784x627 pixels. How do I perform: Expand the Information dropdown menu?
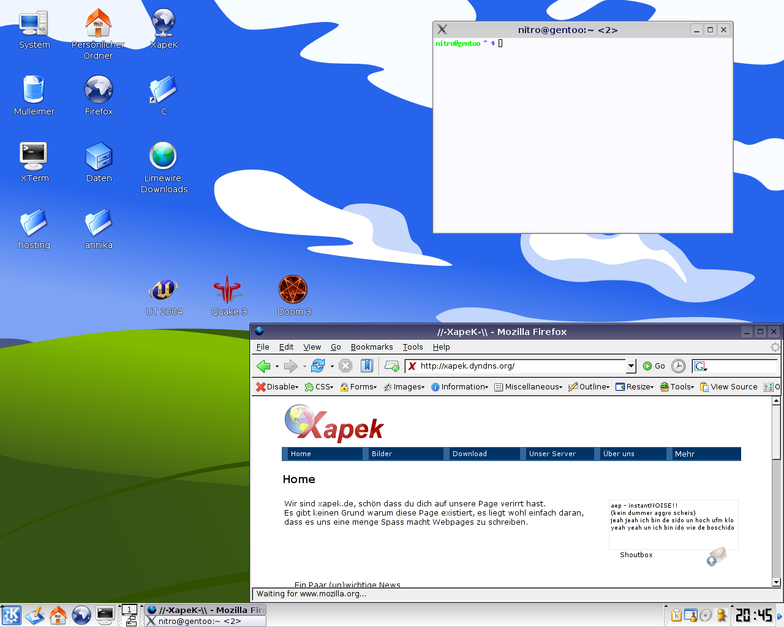460,387
